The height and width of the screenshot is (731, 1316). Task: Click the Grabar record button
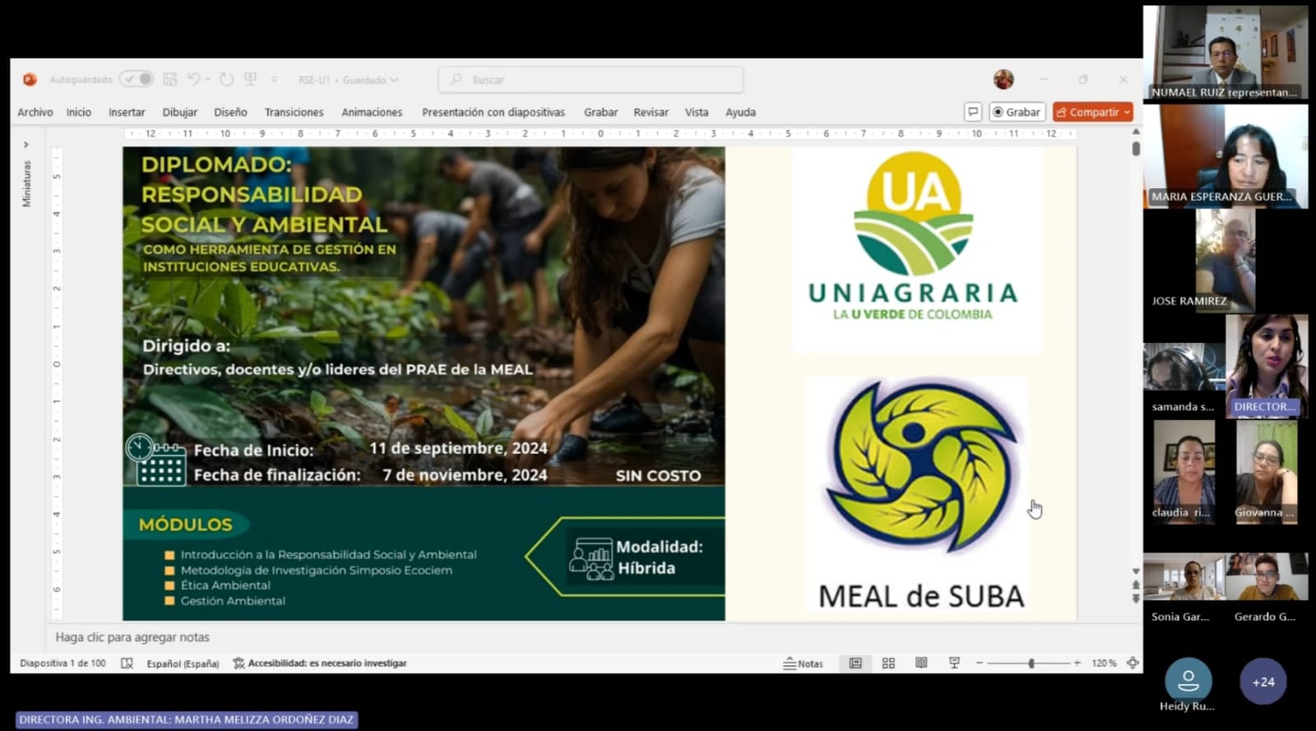(1017, 112)
